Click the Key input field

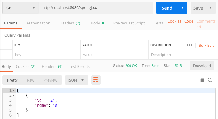click(46, 55)
